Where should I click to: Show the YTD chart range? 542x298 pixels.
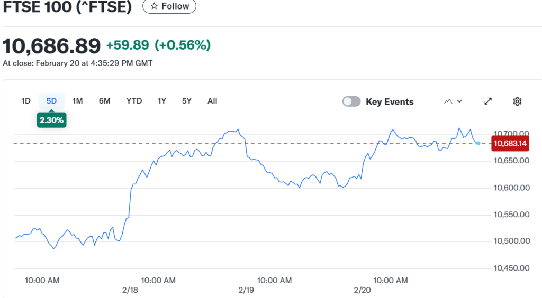click(x=134, y=101)
